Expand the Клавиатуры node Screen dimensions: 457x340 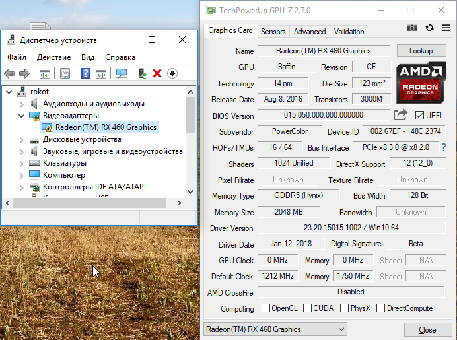22,164
